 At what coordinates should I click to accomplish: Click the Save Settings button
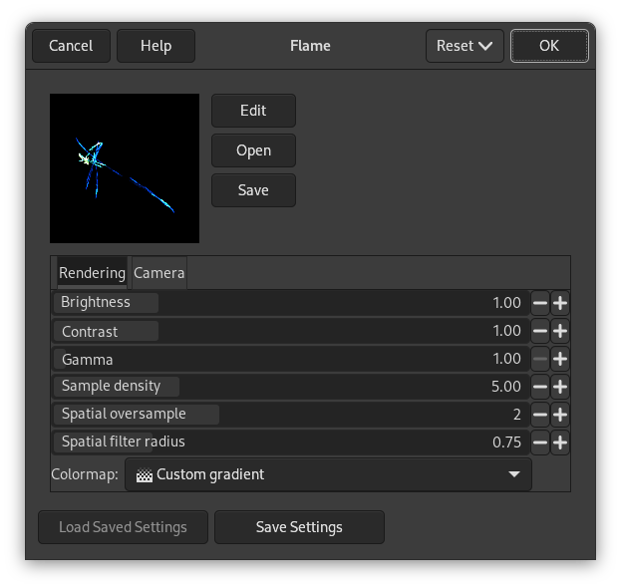click(299, 527)
